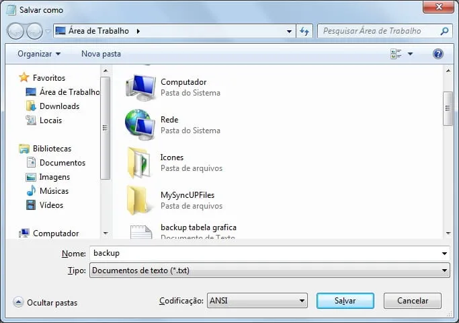
Task: Open the Codificação ANSI dropdown
Action: pos(257,300)
